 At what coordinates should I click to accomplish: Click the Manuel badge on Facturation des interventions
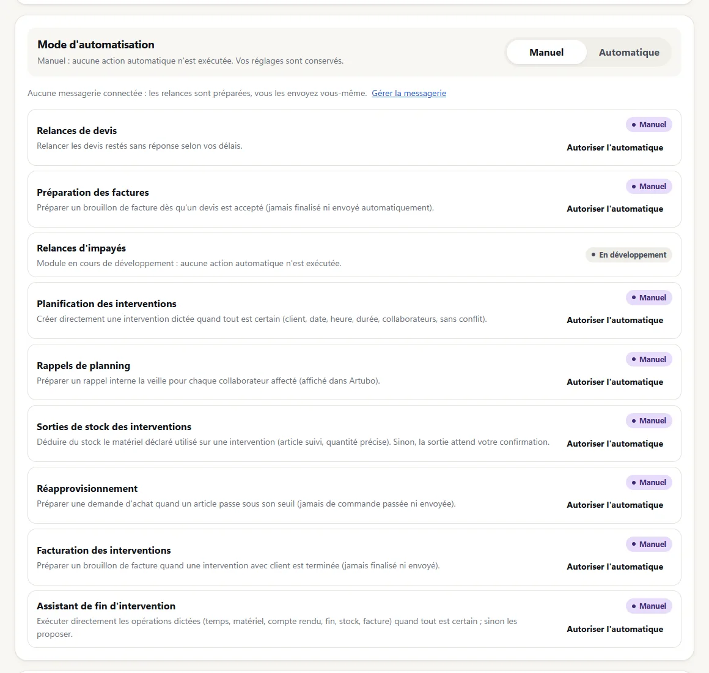point(649,544)
